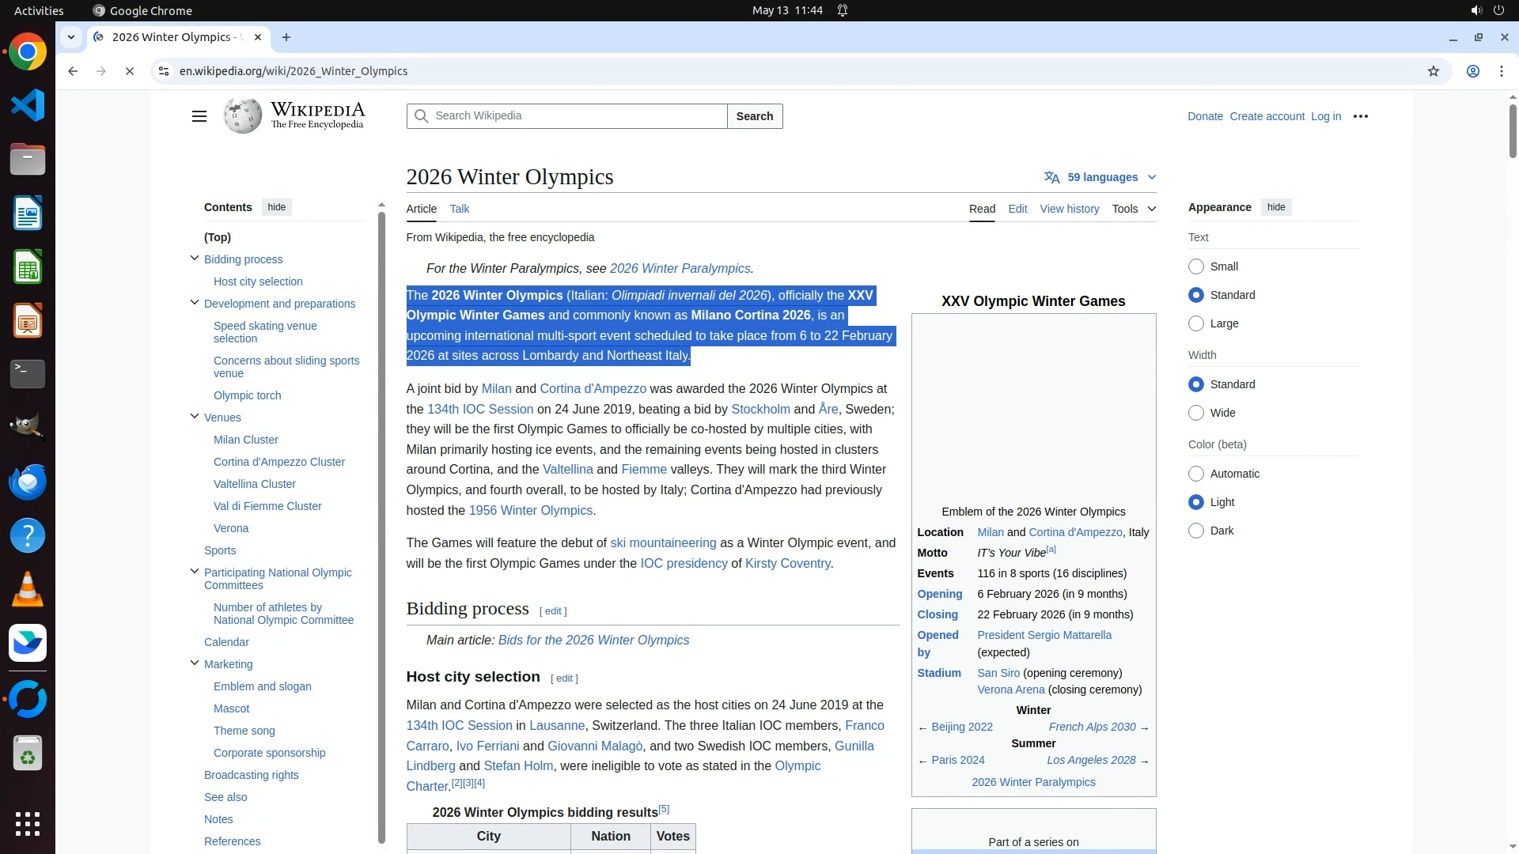Open new browser tab
Image resolution: width=1519 pixels, height=854 pixels.
tap(286, 37)
